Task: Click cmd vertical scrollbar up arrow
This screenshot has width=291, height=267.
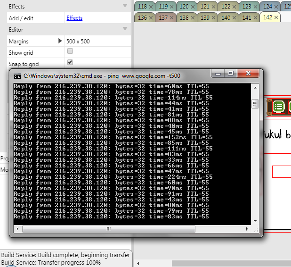Action: click(x=255, y=88)
